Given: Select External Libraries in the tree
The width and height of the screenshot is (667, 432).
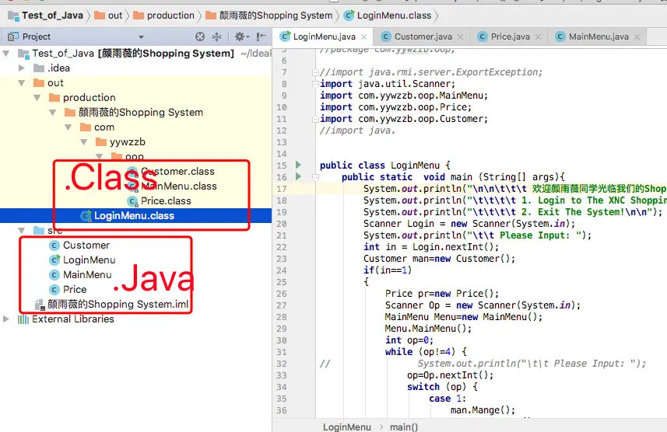Looking at the screenshot, I should pos(73,319).
